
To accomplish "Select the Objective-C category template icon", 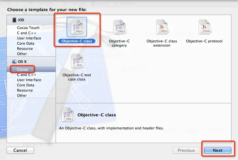I will pos(119,27).
